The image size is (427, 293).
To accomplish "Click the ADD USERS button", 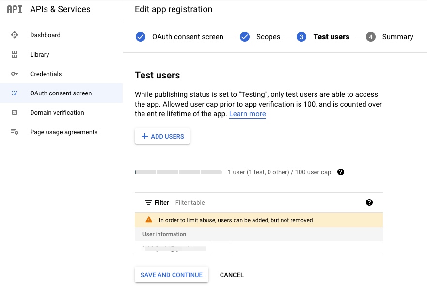I will [162, 136].
